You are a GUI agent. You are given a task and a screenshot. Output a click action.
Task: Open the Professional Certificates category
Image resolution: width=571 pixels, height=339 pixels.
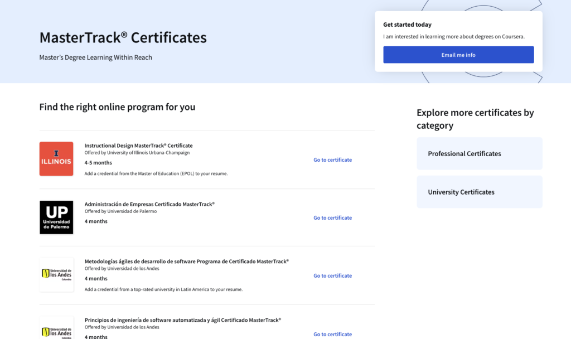[480, 154]
